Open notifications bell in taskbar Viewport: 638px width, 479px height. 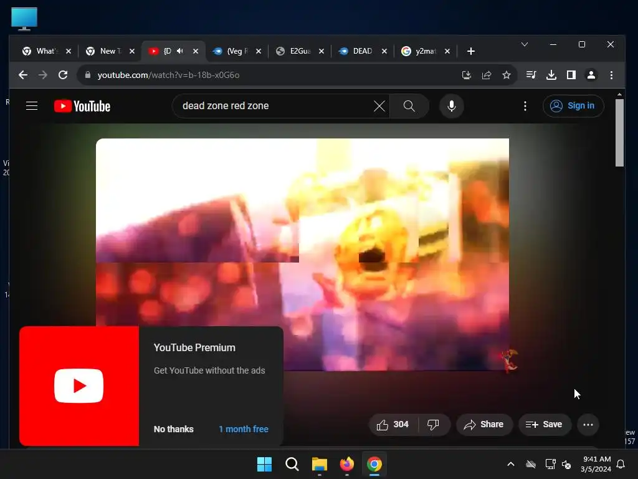[621, 464]
